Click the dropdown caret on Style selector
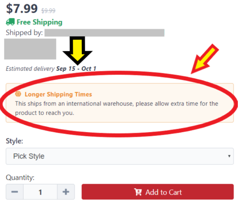 click(229, 156)
